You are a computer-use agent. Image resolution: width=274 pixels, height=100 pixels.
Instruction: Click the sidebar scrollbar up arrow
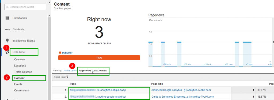[x=49, y=16]
